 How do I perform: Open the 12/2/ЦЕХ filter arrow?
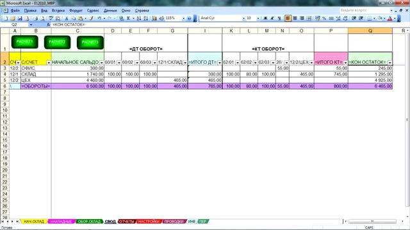(311, 63)
